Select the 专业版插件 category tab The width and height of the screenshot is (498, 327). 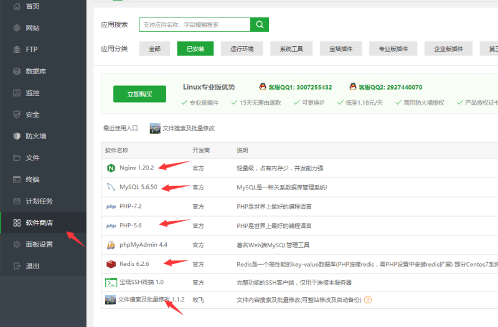coord(393,49)
